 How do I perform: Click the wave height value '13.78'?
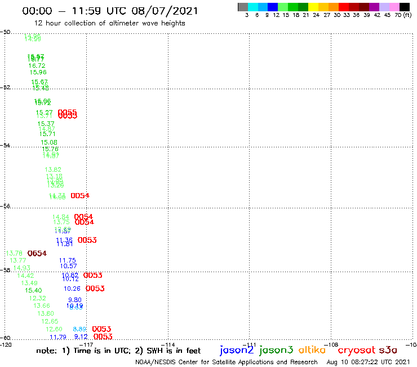(14, 253)
